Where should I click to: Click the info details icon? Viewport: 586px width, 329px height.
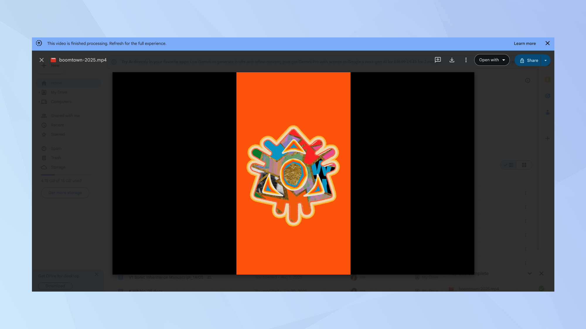pyautogui.click(x=527, y=80)
